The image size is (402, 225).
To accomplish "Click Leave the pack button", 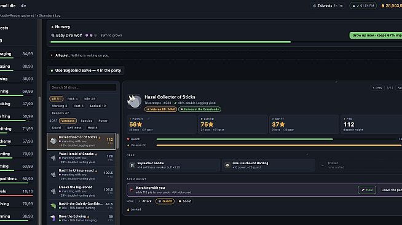I will (391, 190).
